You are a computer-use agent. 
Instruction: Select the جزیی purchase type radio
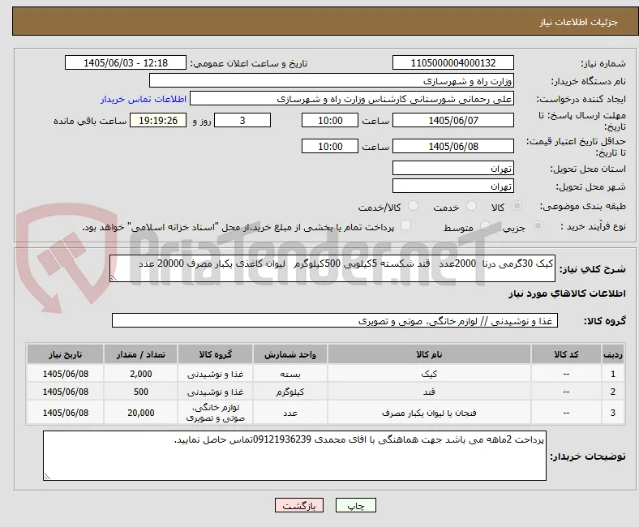pos(538,225)
